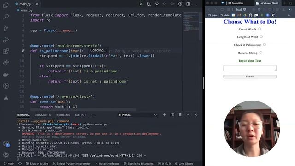Screen dimensions: 295x166
Task: Maximize the panel with chevron up
Action: pos(188,115)
